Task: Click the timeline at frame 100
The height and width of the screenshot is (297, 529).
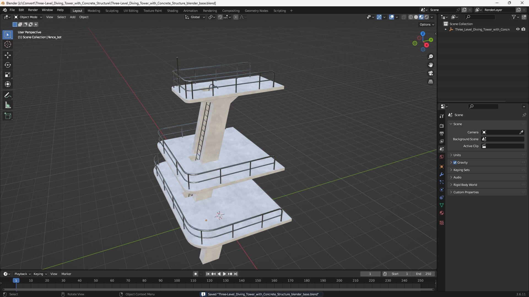Action: (177, 281)
